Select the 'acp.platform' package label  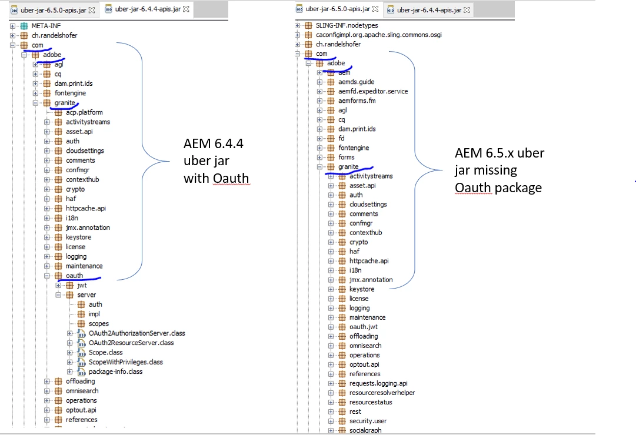[x=84, y=112]
